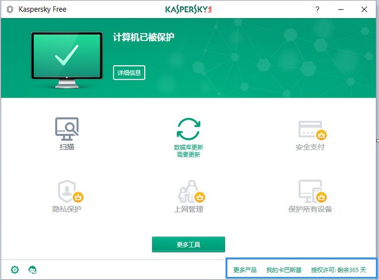
Task: Open settings via the gear icon
Action: pyautogui.click(x=15, y=269)
